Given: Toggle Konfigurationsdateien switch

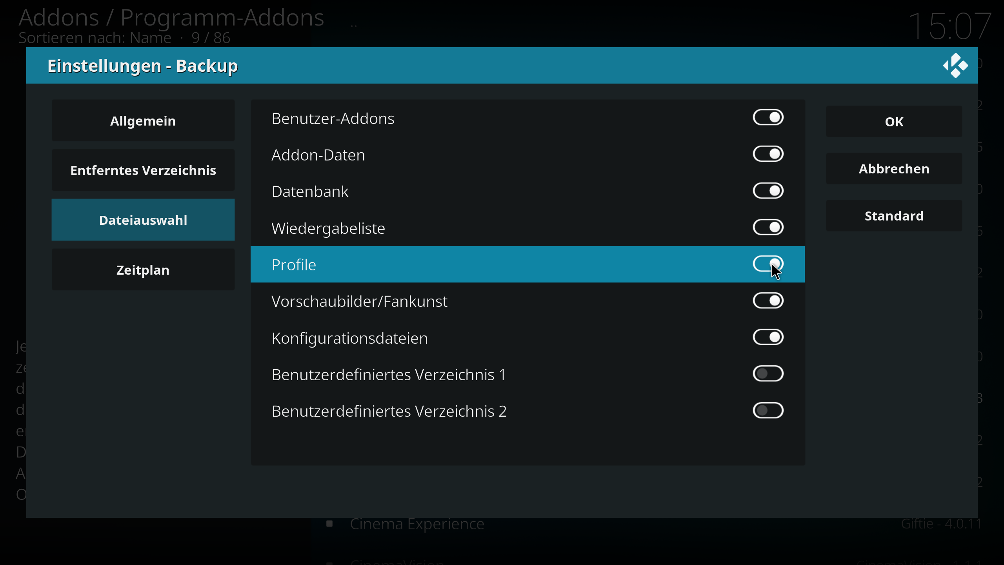Looking at the screenshot, I should click(768, 337).
